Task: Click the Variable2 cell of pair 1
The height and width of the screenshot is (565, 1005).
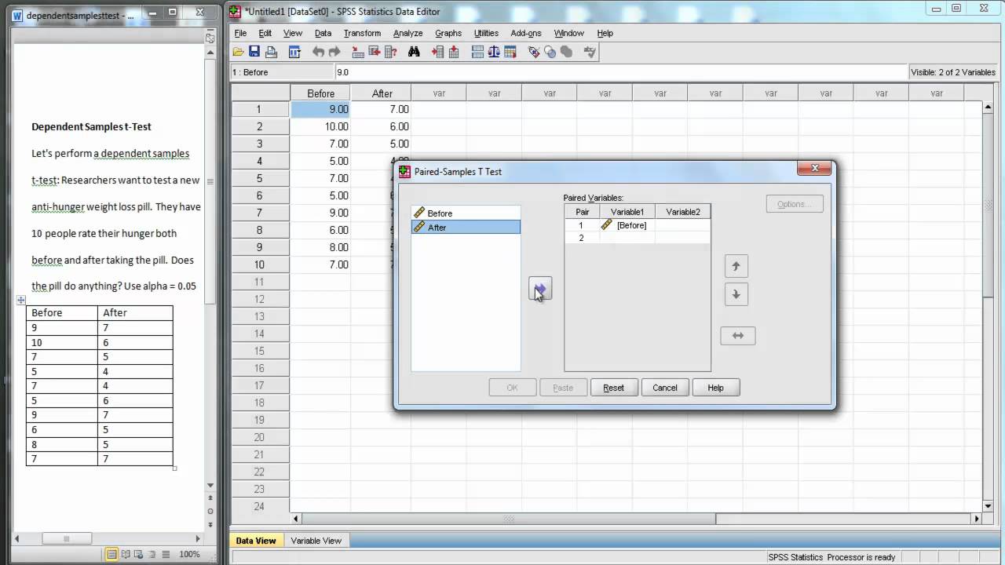Action: [683, 225]
